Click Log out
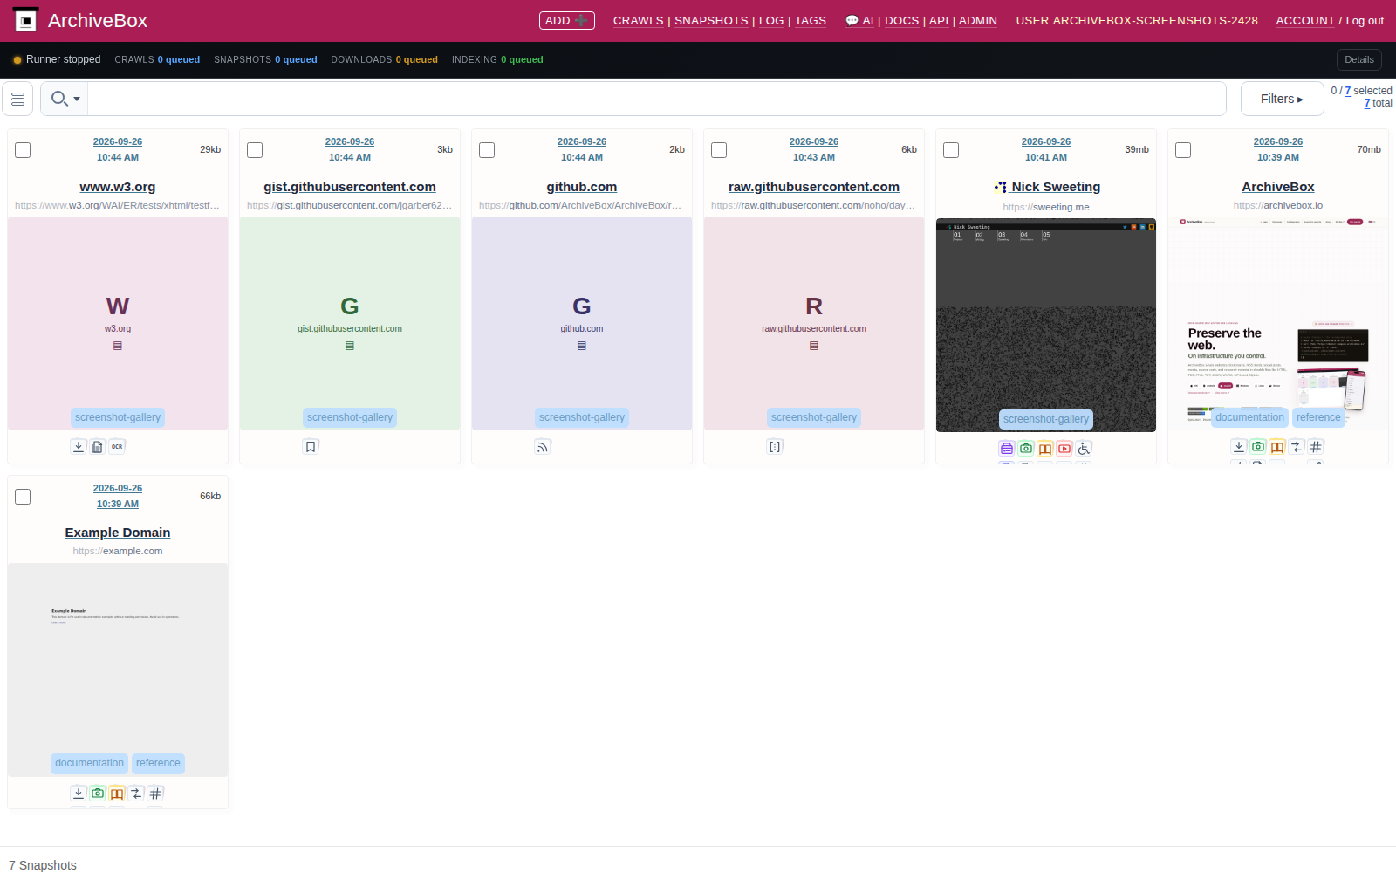This screenshot has height=873, width=1396. pyautogui.click(x=1365, y=20)
